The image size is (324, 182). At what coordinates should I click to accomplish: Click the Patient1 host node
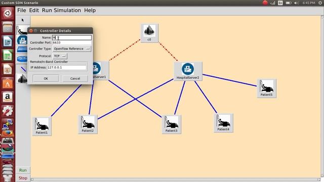(x=42, y=126)
